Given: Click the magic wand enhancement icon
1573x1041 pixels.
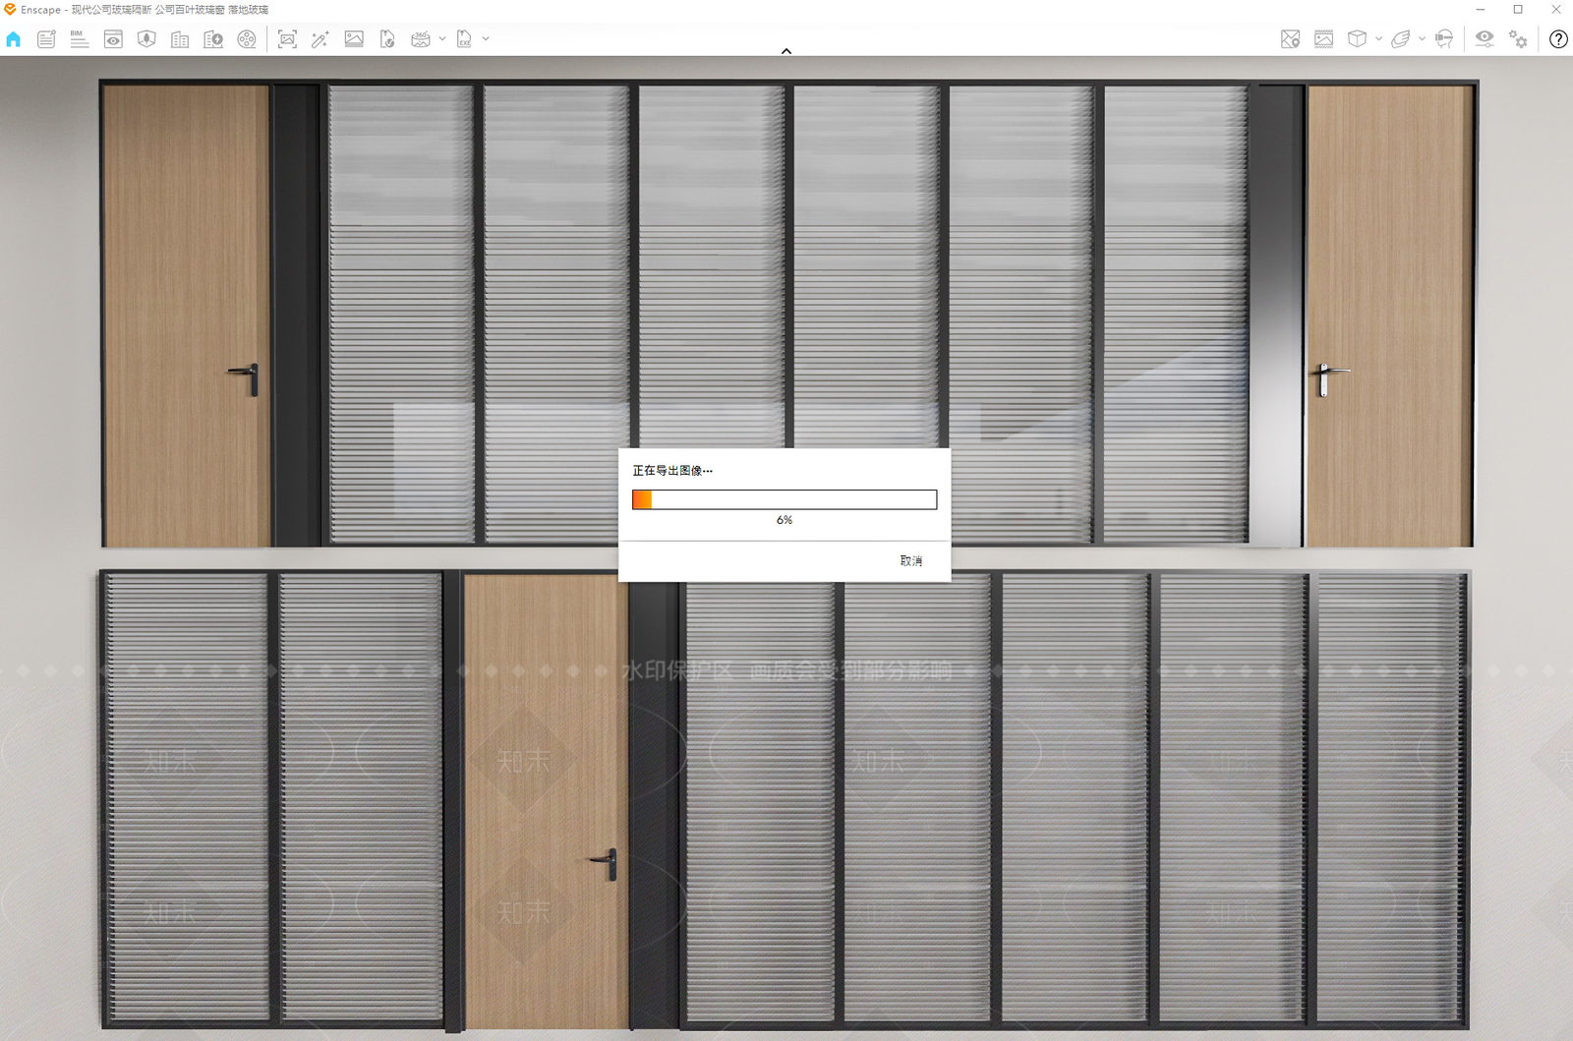Looking at the screenshot, I should point(320,39).
